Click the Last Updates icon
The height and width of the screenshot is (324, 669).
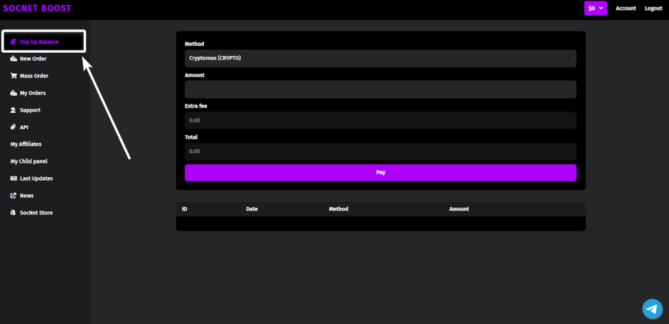[x=14, y=179]
